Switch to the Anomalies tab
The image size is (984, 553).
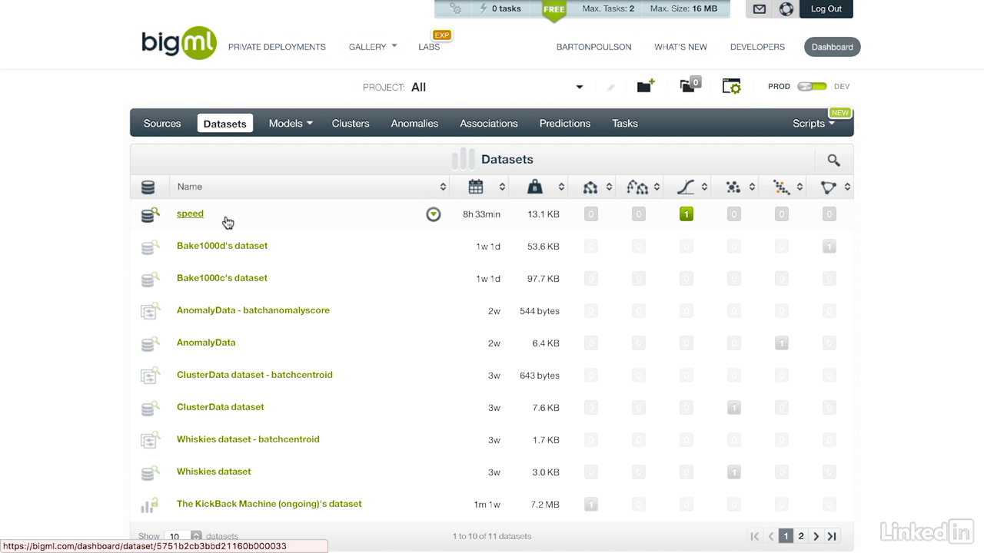pos(414,123)
